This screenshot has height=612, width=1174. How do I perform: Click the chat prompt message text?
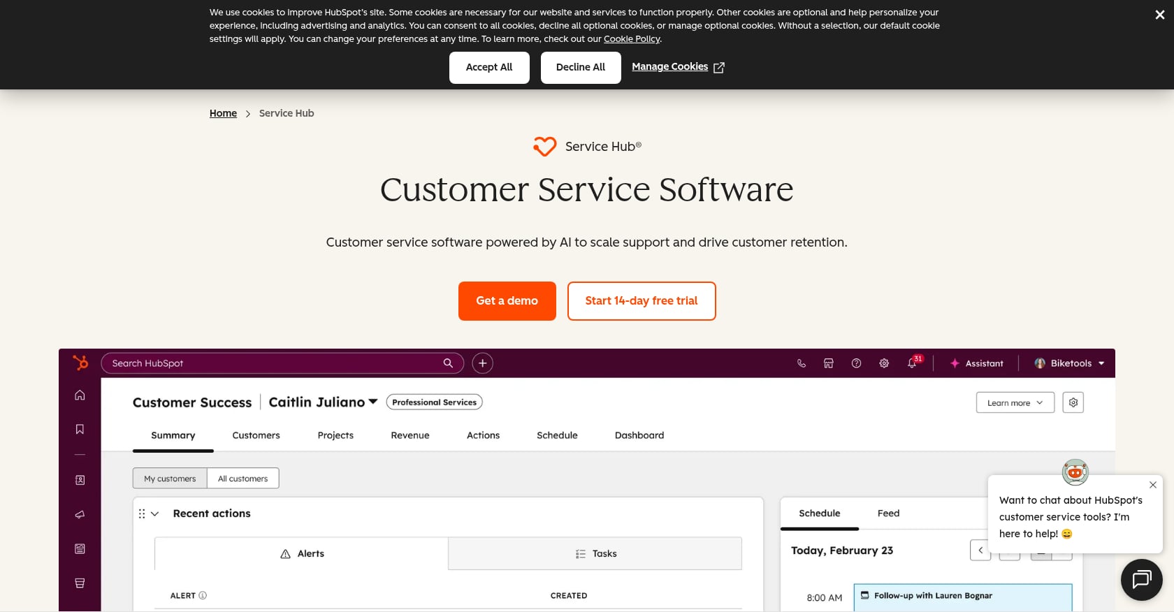coord(1071,517)
